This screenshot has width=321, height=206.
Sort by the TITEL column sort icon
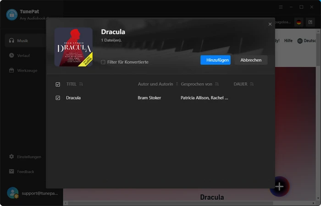click(x=81, y=84)
